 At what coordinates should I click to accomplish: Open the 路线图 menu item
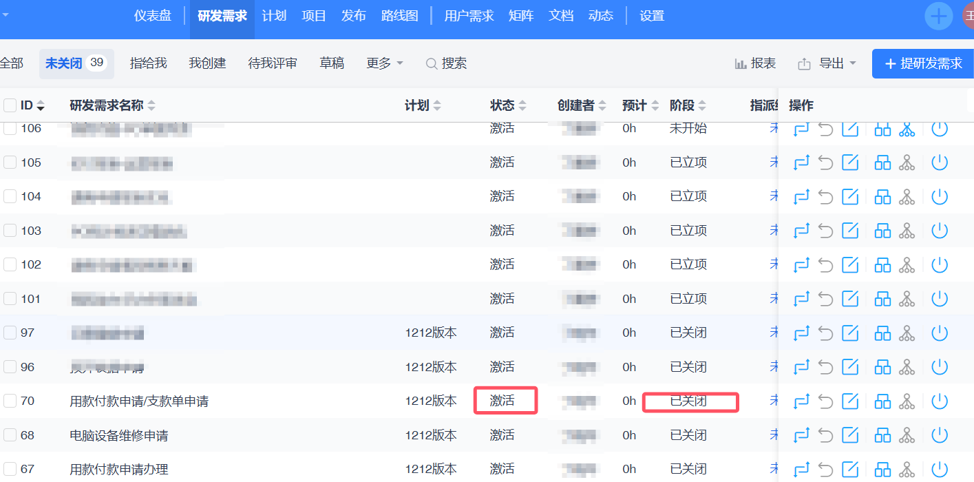coord(399,16)
